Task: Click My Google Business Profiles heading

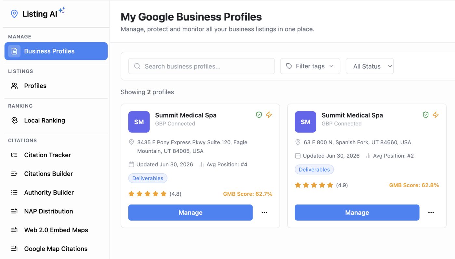Action: [191, 17]
